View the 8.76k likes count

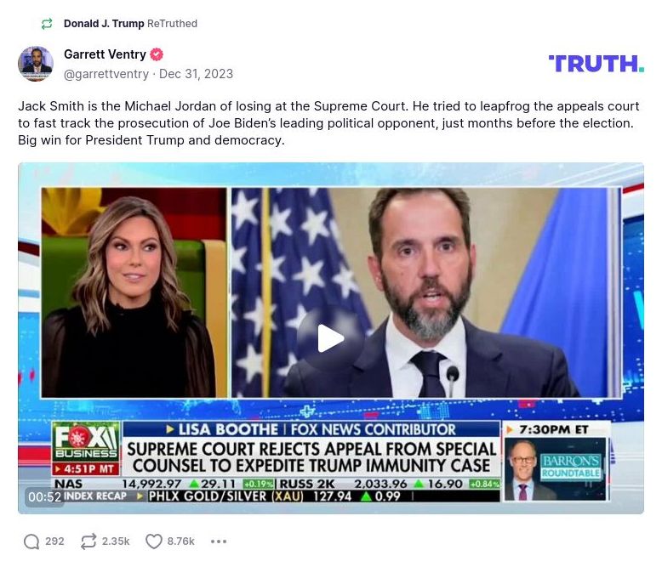(180, 541)
